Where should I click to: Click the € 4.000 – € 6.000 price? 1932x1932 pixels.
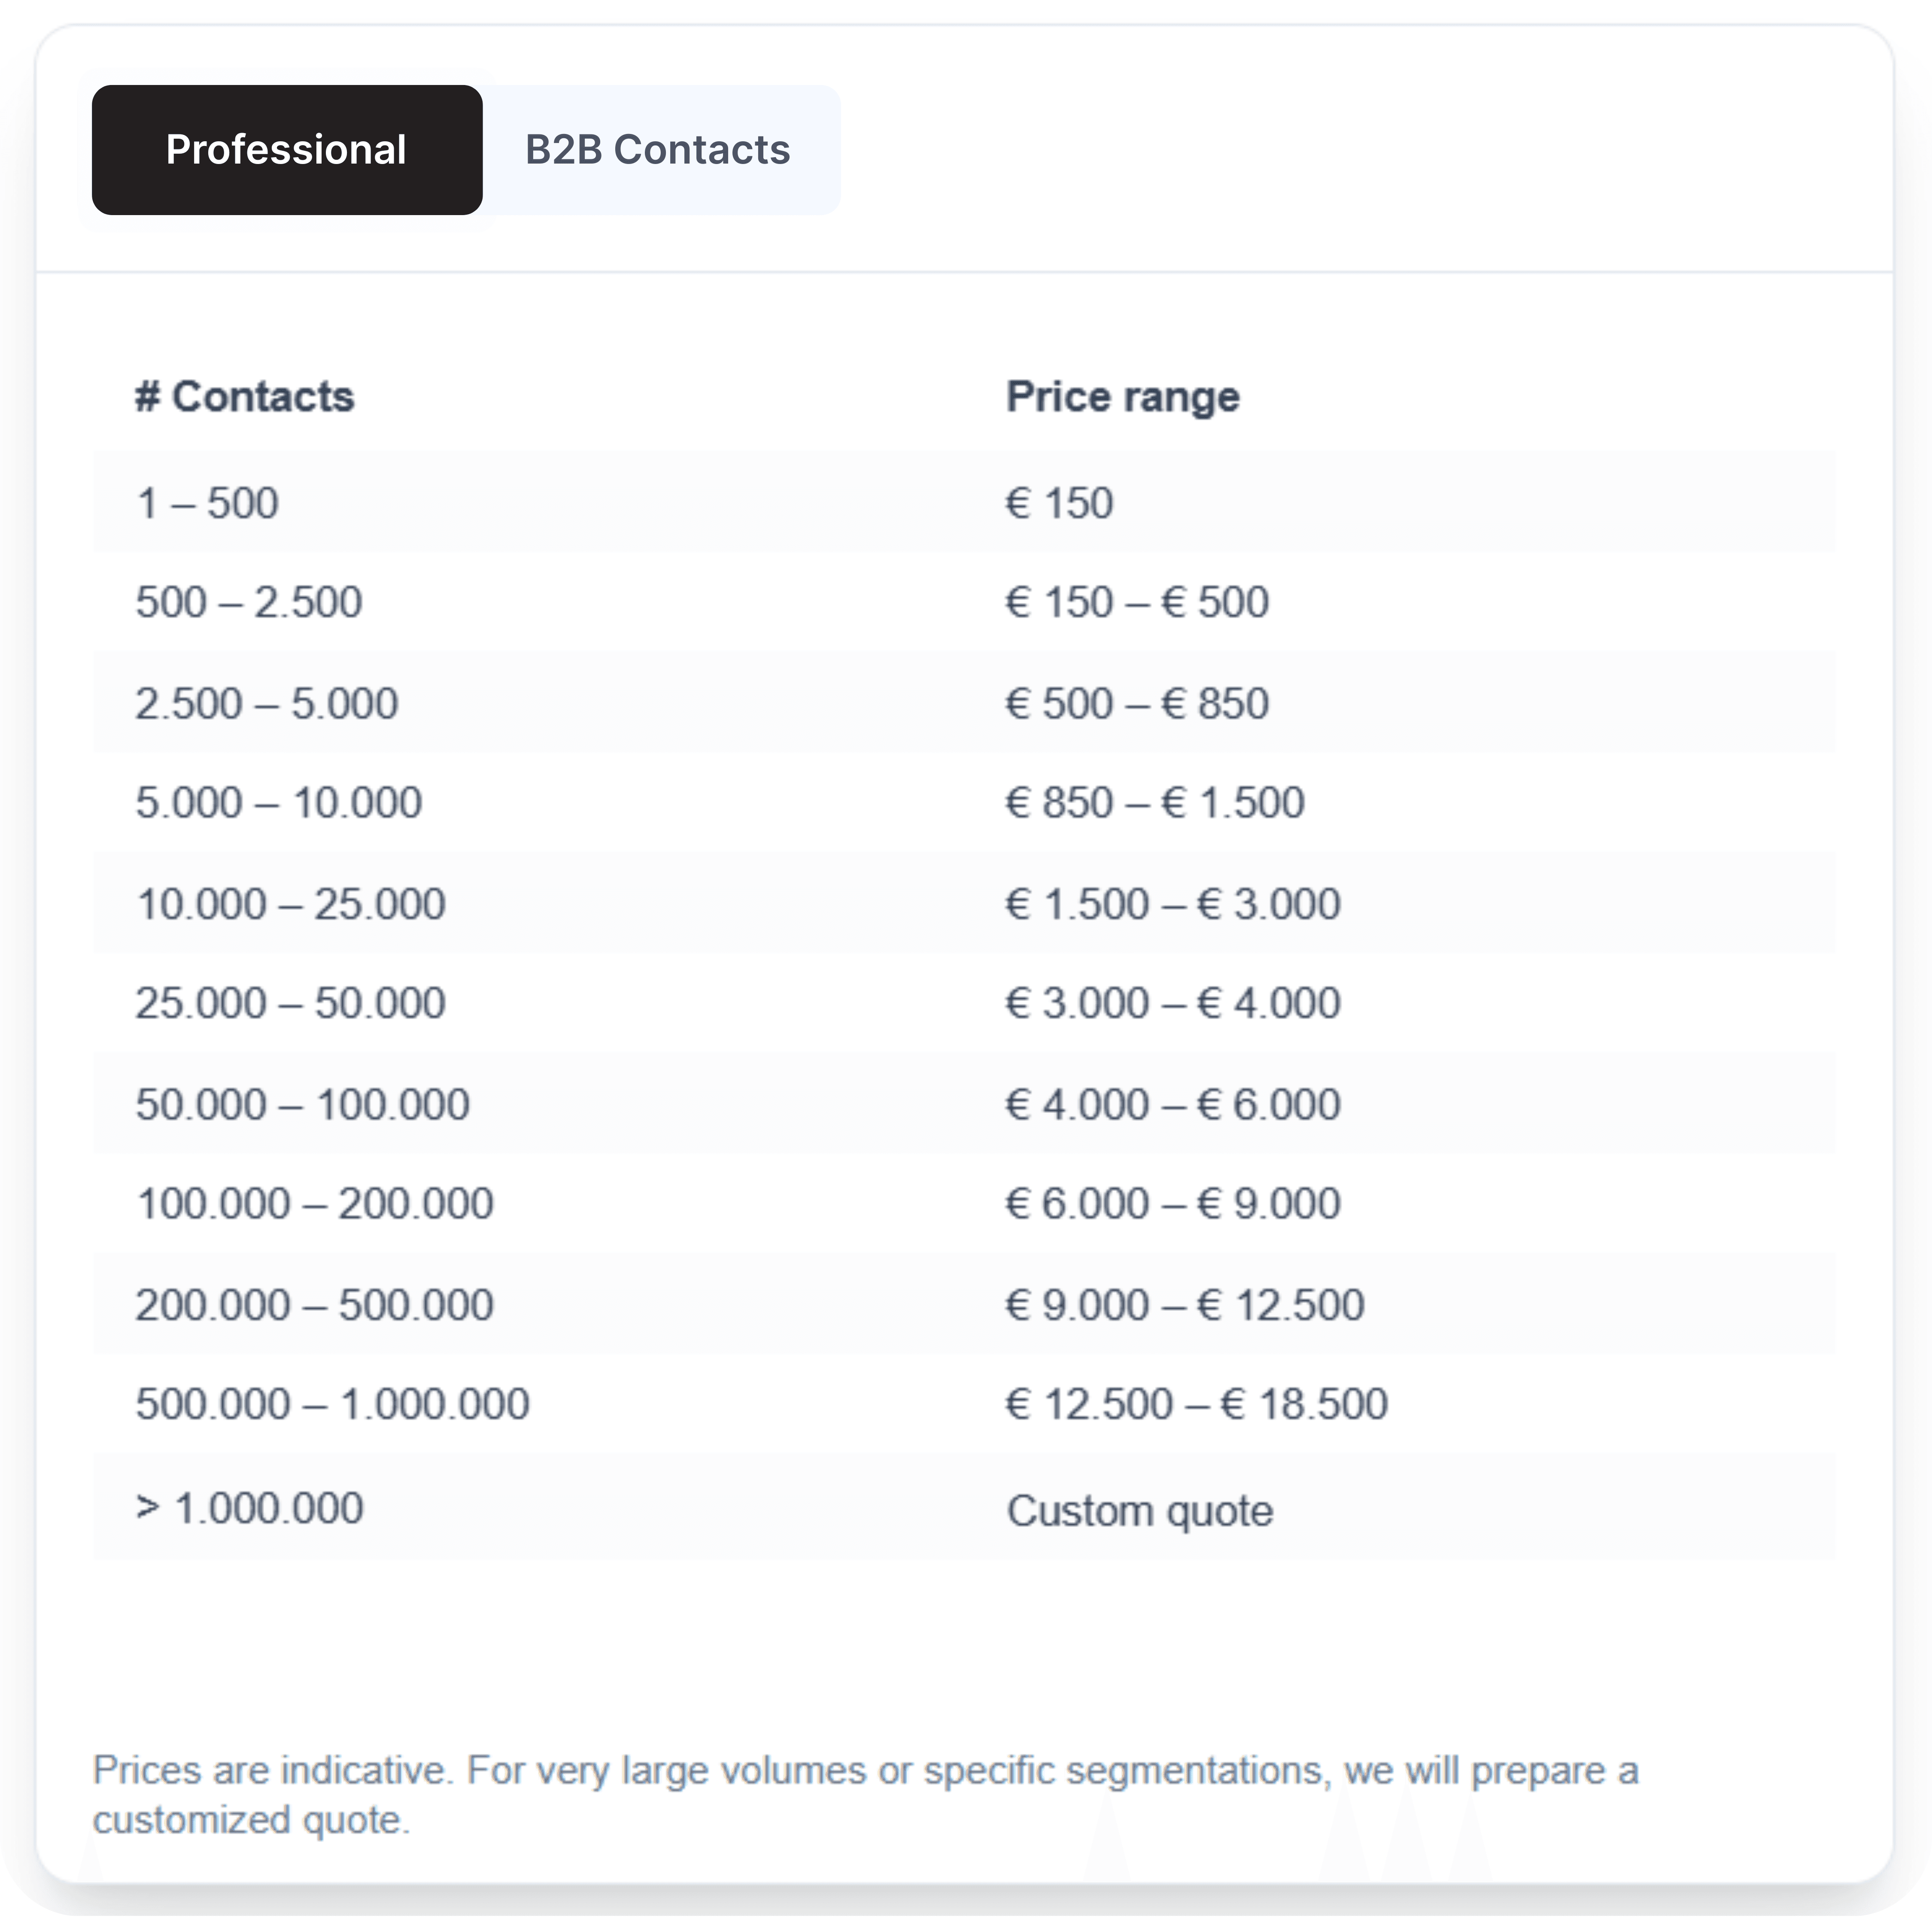point(1173,1104)
